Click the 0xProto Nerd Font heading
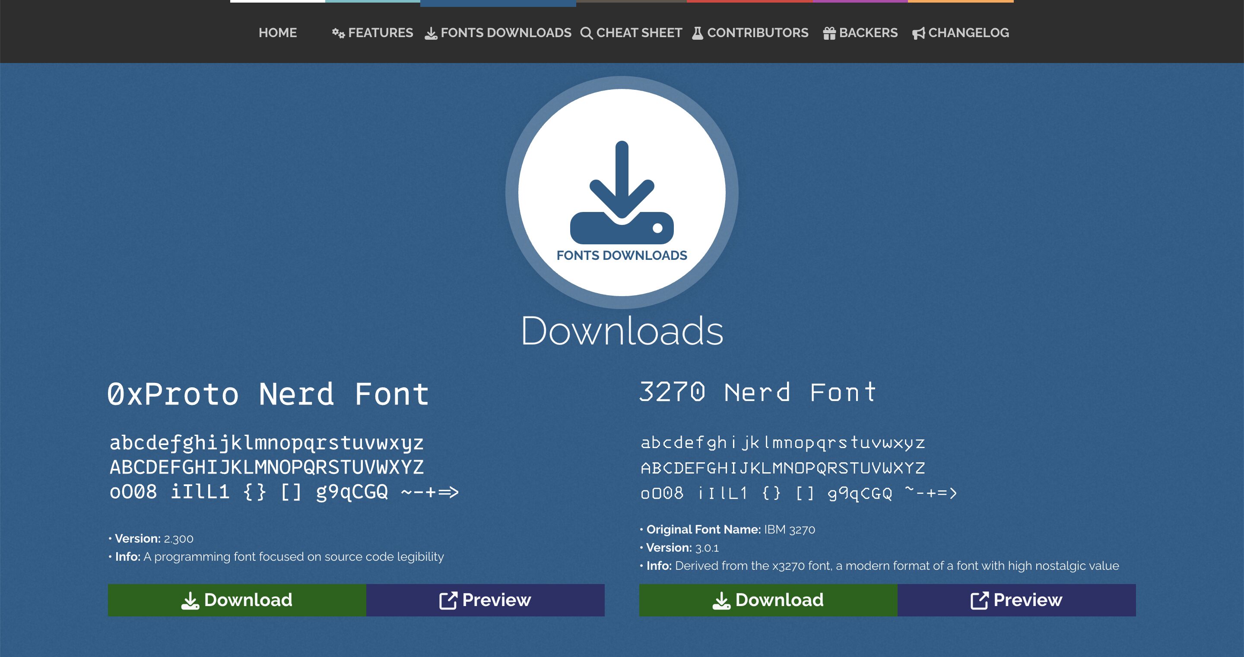The width and height of the screenshot is (1244, 657). point(268,394)
